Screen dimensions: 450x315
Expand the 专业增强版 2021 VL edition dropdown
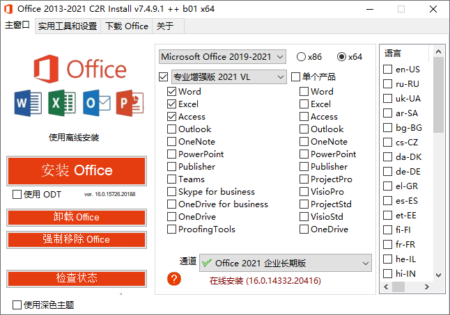point(228,76)
